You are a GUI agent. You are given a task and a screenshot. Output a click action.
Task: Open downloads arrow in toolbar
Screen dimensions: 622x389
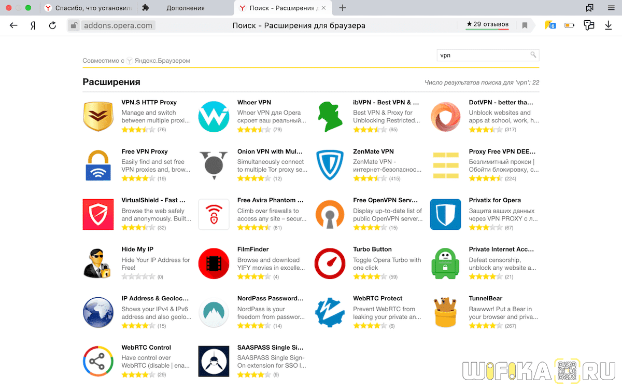(609, 25)
